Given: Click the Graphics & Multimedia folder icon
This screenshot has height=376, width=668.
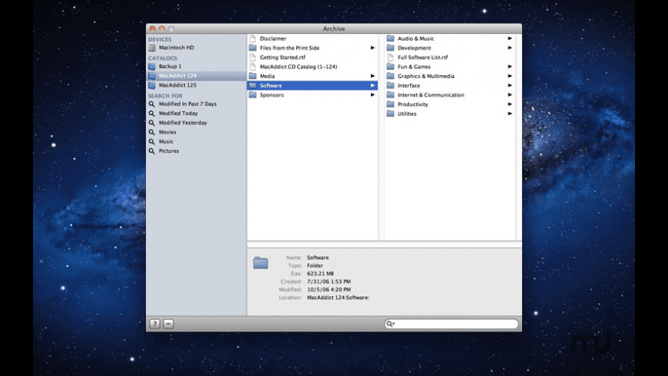Looking at the screenshot, I should click(390, 76).
